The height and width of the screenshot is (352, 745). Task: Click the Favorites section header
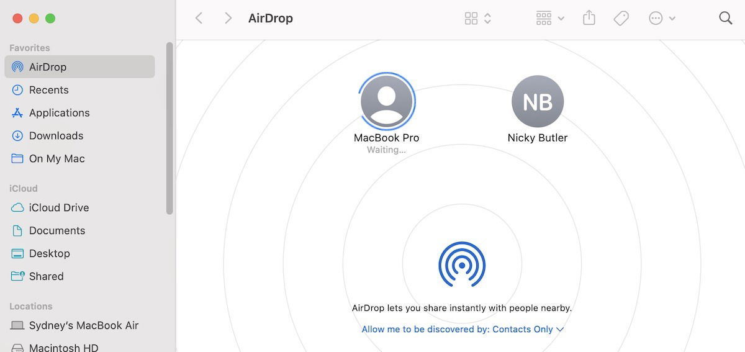click(x=30, y=48)
